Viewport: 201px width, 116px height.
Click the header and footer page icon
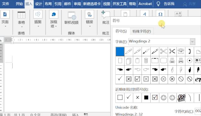[126, 14]
